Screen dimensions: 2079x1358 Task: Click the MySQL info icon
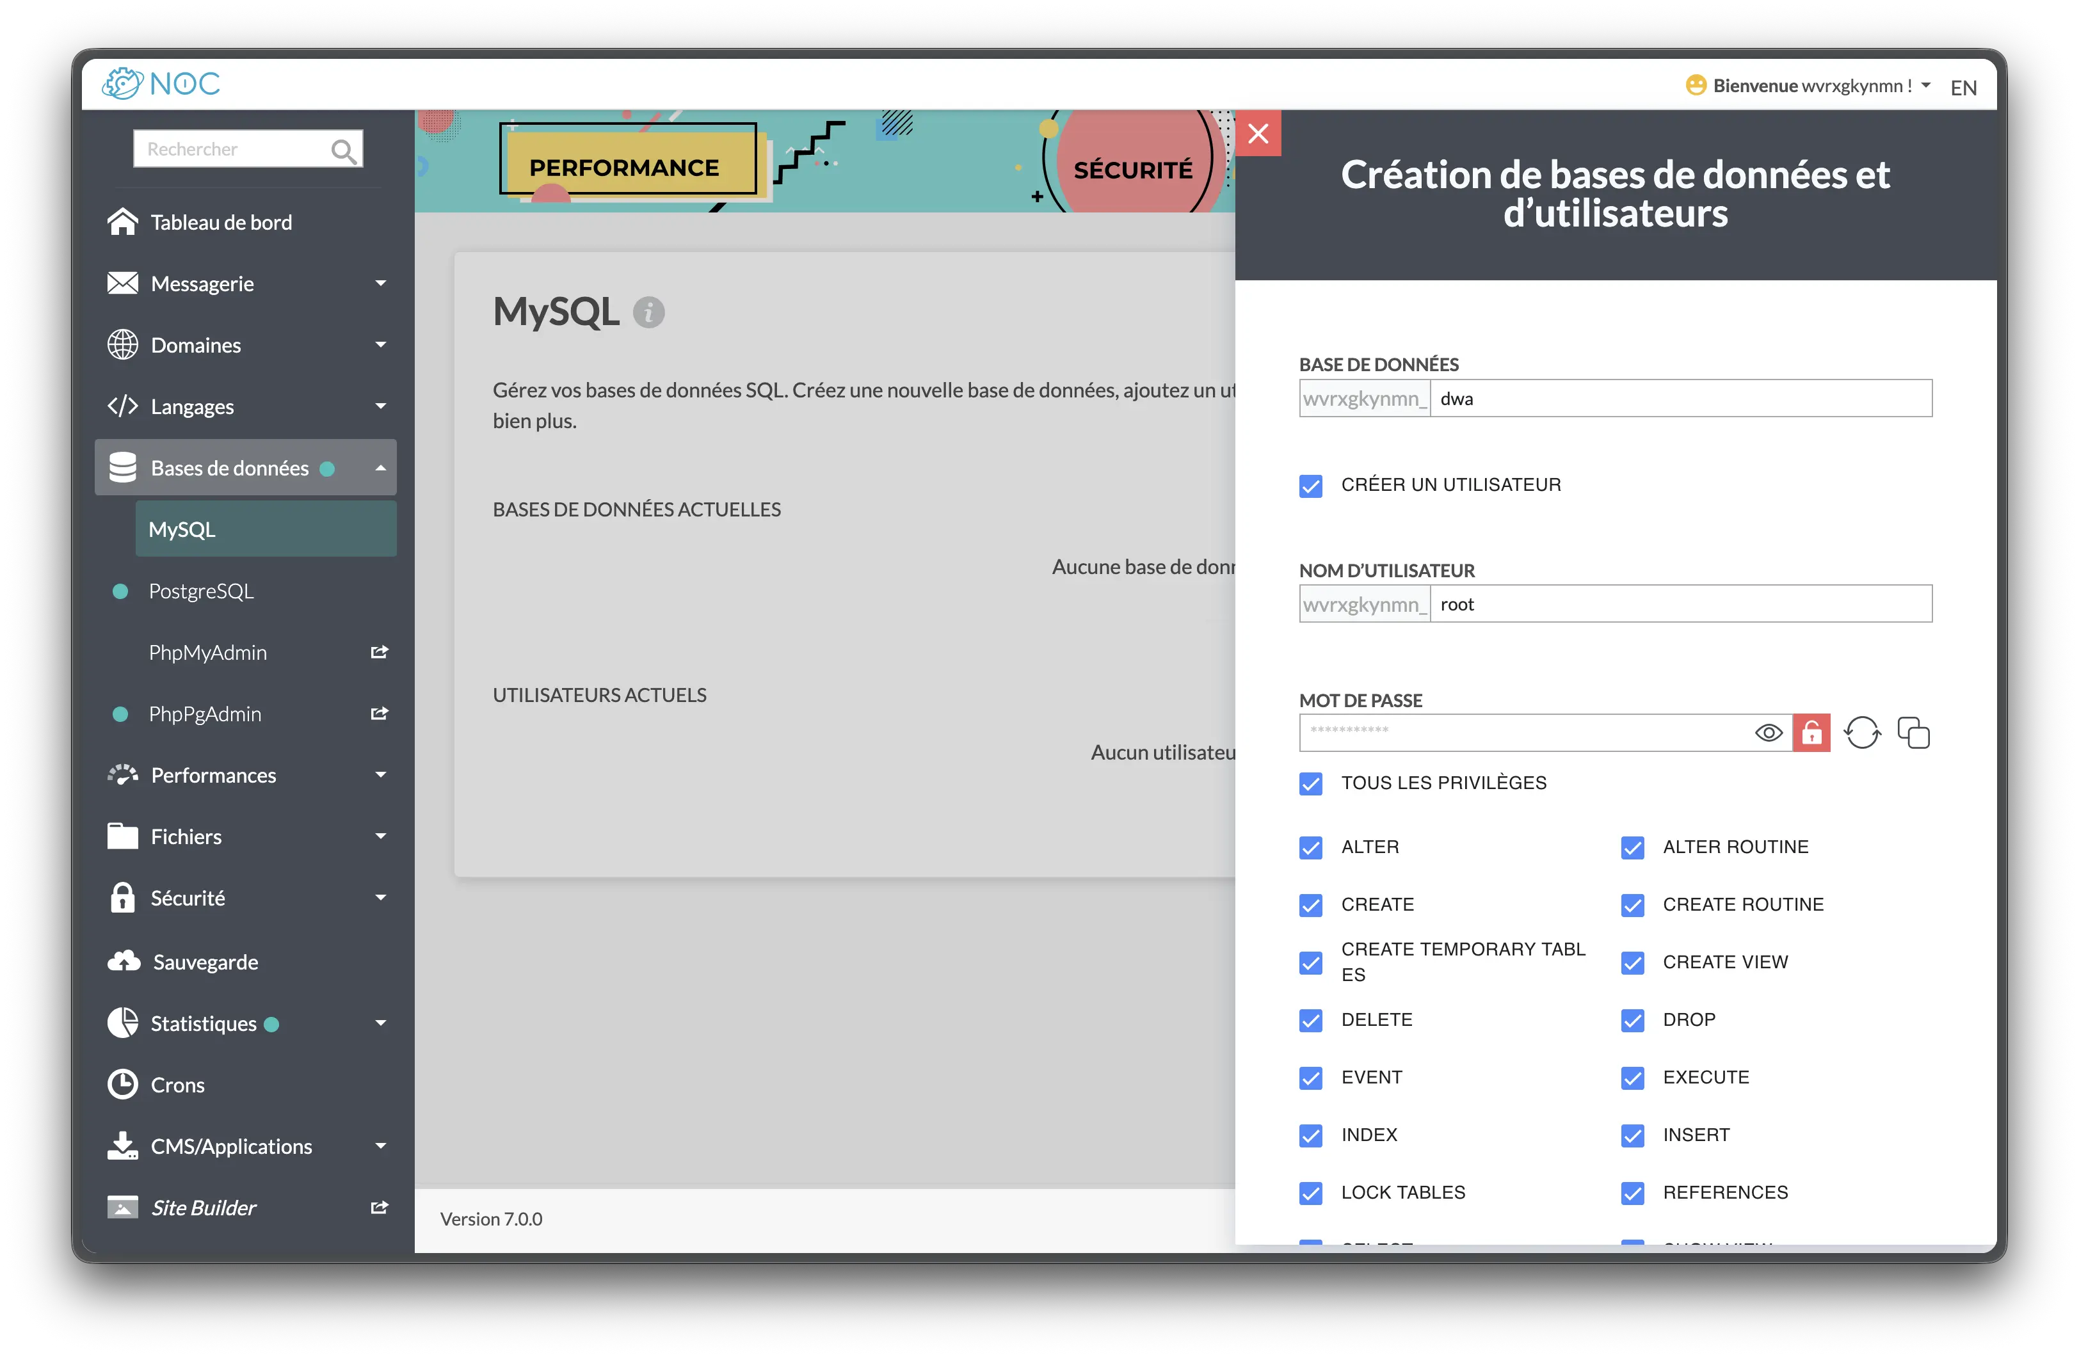(x=648, y=313)
